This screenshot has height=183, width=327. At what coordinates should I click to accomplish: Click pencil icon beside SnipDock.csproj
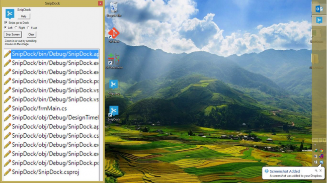(8, 172)
